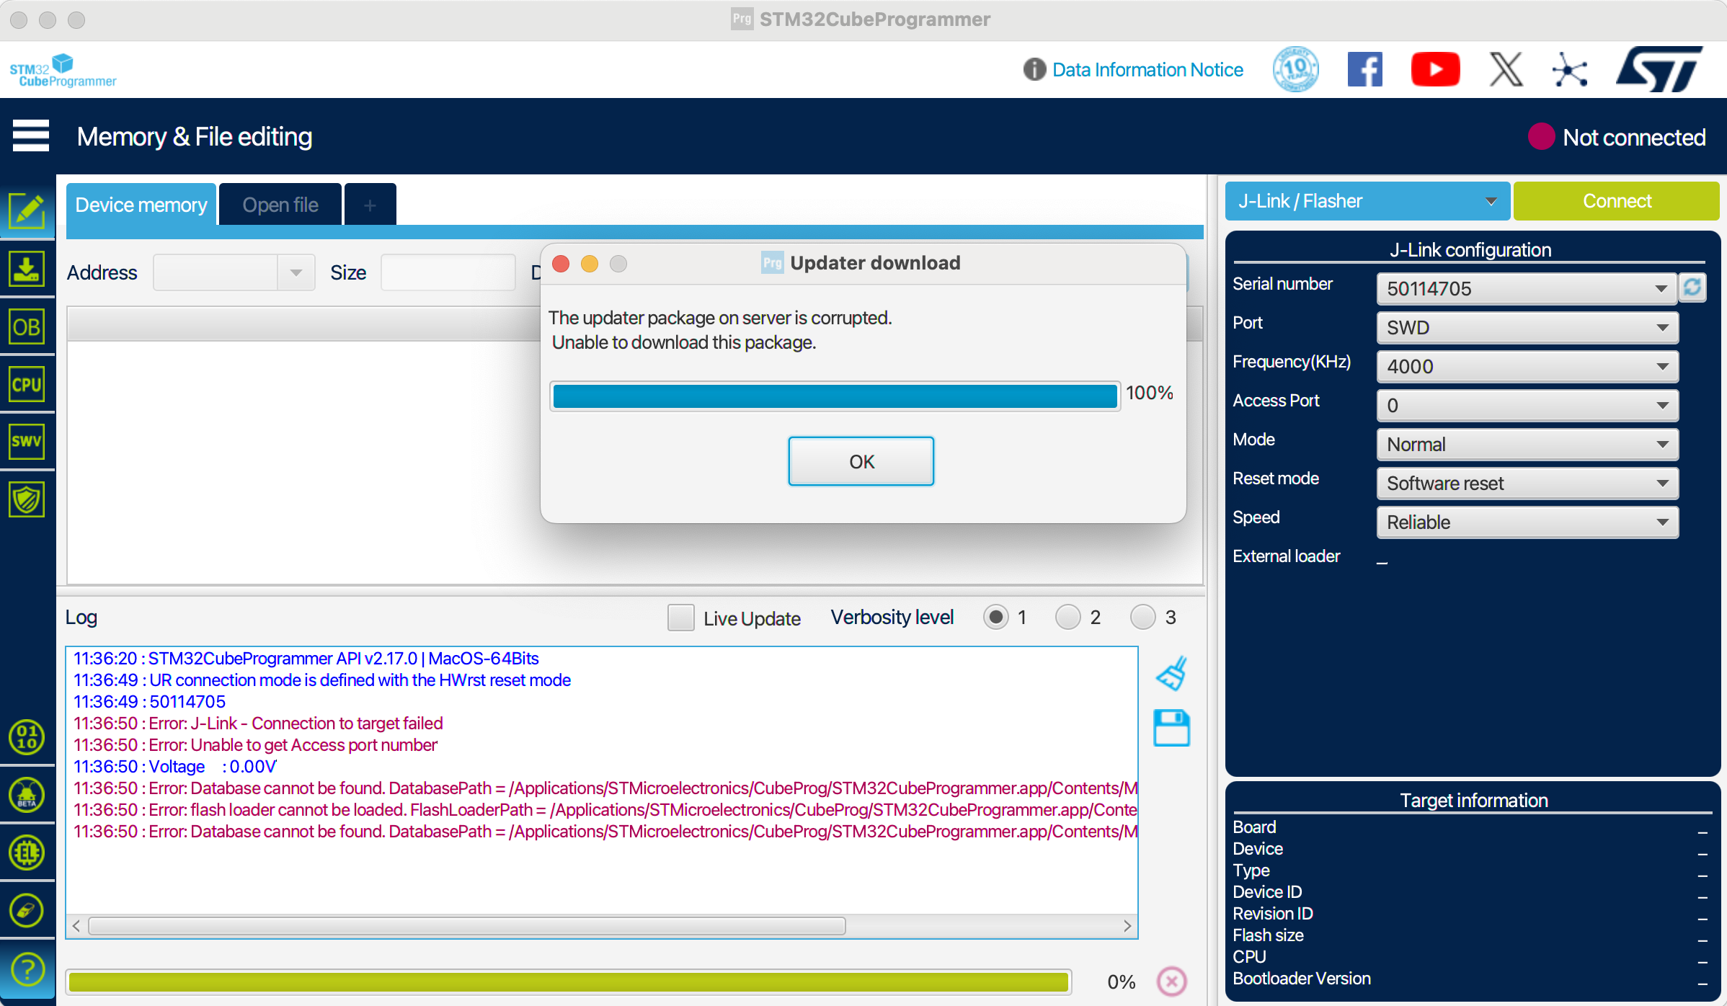The image size is (1727, 1006).
Task: Open the Reset mode dropdown
Action: [x=1527, y=484]
